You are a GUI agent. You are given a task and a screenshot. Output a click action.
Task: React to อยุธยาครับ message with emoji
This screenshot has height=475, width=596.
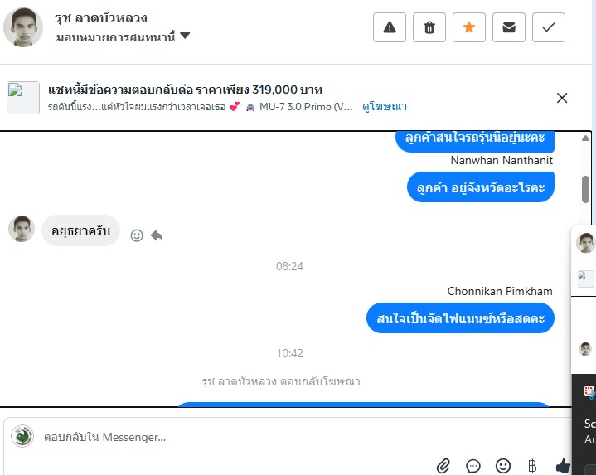[137, 235]
